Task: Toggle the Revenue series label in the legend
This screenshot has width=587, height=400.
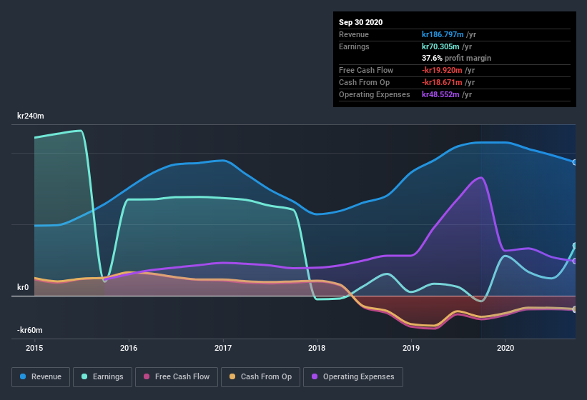Action: tap(46, 376)
